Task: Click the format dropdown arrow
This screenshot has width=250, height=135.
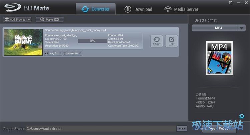Action: pyautogui.click(x=241, y=28)
